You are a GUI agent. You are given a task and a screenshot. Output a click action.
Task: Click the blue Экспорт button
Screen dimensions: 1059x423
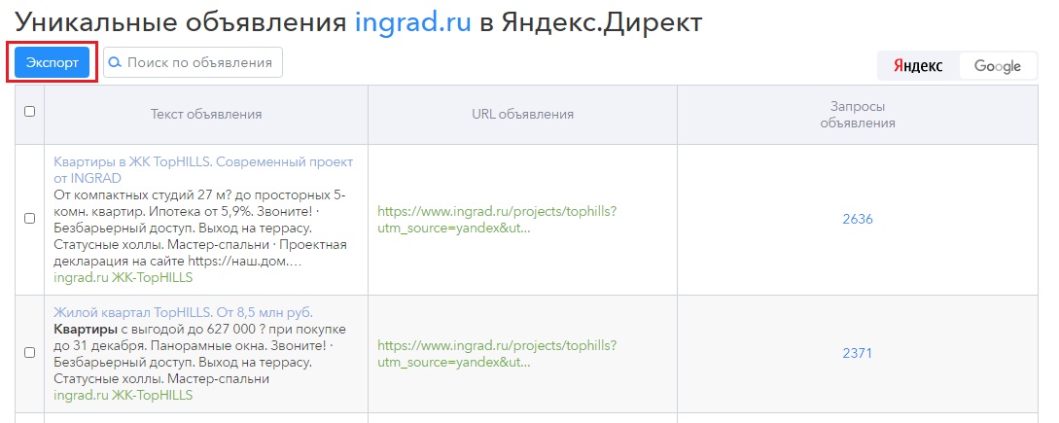[52, 63]
